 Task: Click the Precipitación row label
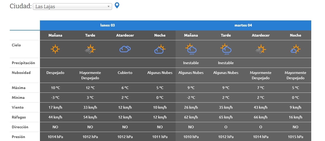pos(23,63)
